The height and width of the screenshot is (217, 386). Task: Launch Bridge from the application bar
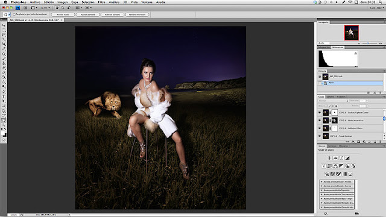pyautogui.click(x=25, y=8)
